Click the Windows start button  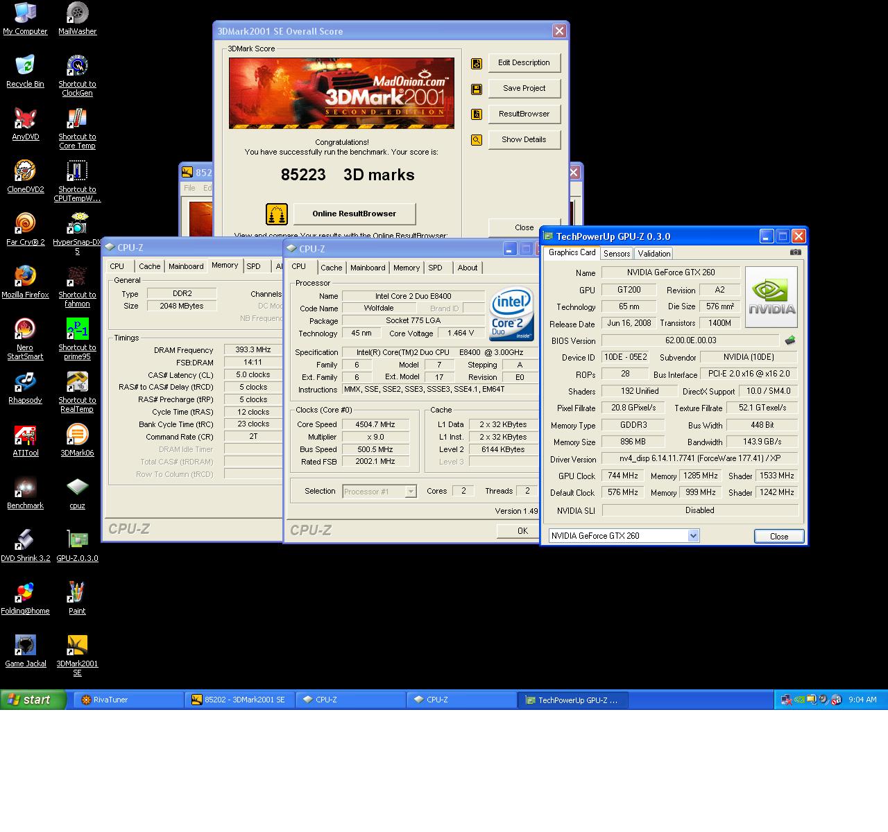tap(33, 700)
